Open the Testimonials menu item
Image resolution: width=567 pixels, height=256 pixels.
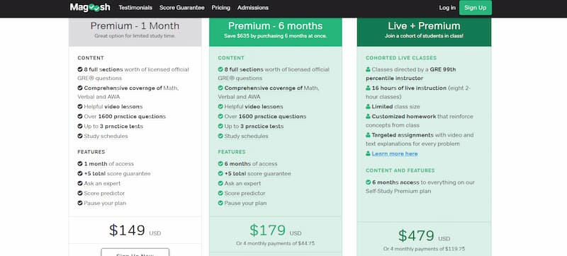coord(135,8)
